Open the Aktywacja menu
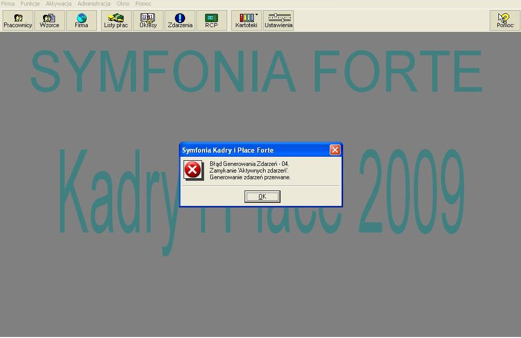Viewport: 521px width, 338px height. [58, 4]
